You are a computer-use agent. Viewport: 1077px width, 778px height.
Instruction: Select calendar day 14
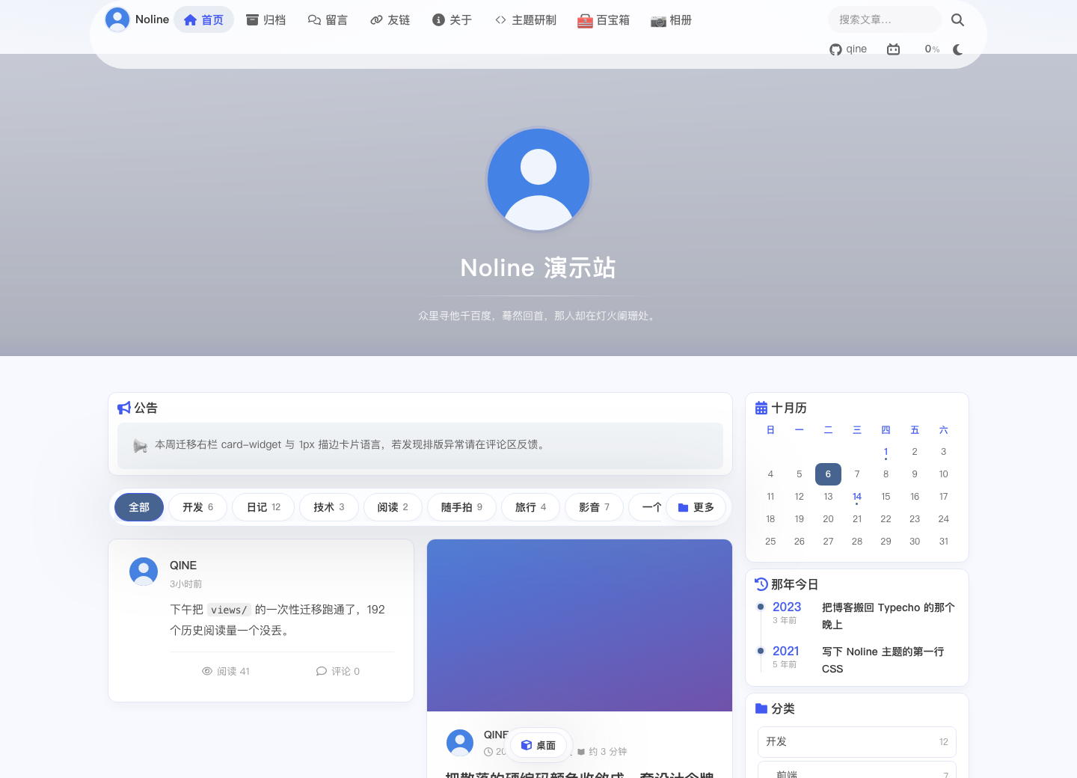857,497
